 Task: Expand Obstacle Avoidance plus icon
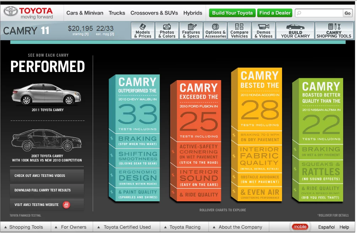click(x=234, y=177)
